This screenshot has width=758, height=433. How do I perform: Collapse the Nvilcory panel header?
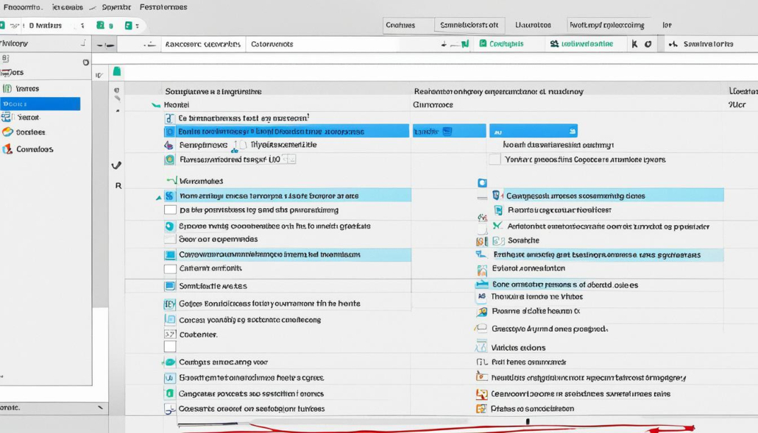pyautogui.click(x=84, y=43)
